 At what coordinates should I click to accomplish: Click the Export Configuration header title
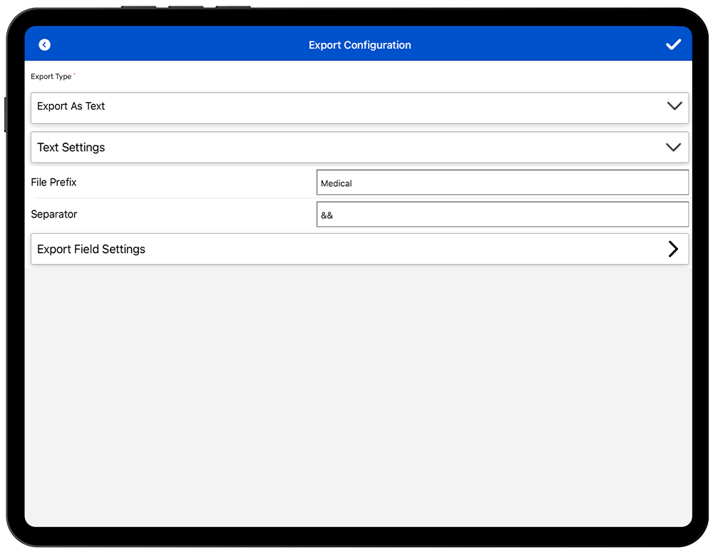tap(359, 45)
